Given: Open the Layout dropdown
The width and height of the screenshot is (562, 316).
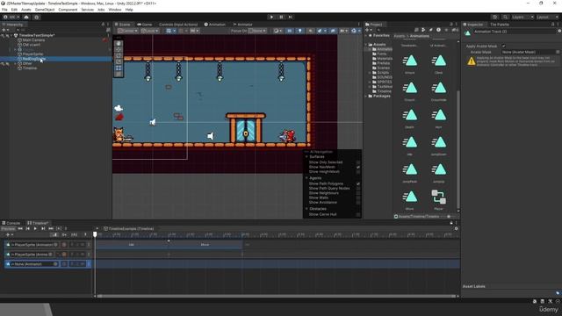Looking at the screenshot, I should tap(547, 17).
